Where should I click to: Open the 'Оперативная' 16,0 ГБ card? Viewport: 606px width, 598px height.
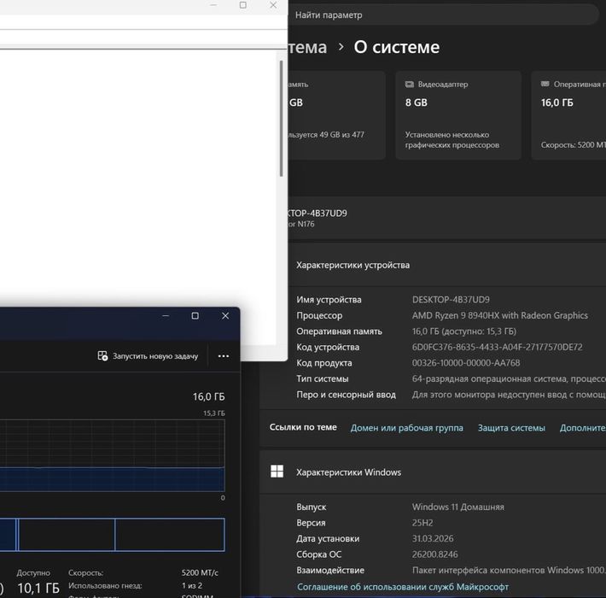point(568,114)
